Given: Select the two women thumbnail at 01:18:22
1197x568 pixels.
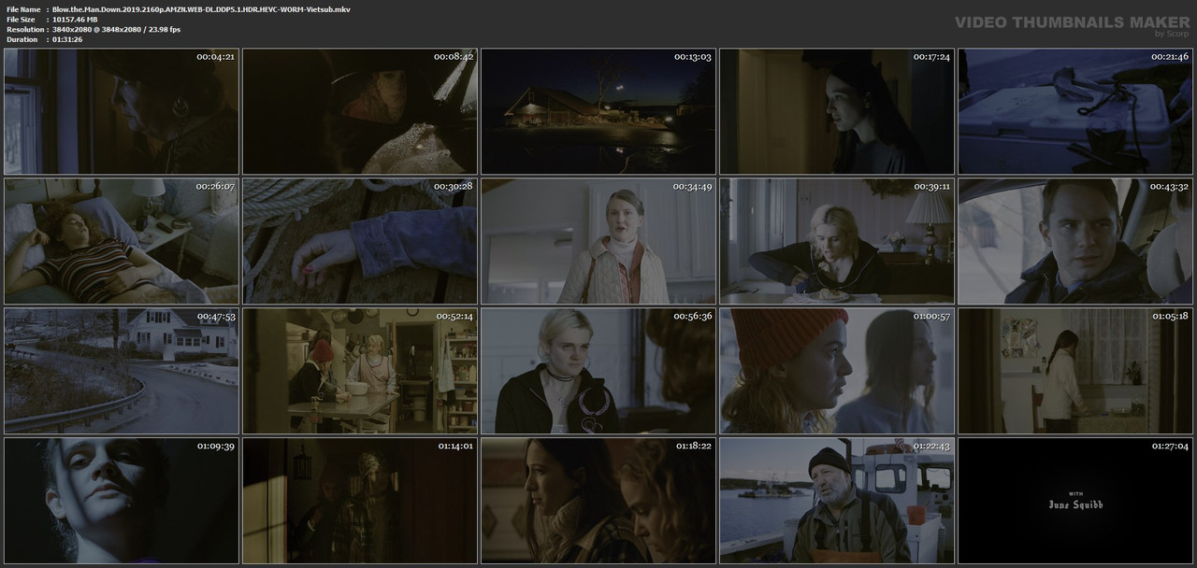Looking at the screenshot, I should click(x=598, y=501).
